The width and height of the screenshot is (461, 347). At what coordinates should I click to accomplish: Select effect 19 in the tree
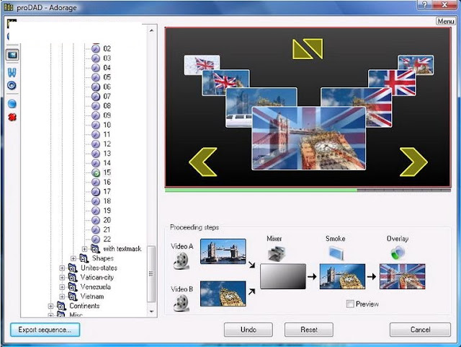coord(102,211)
